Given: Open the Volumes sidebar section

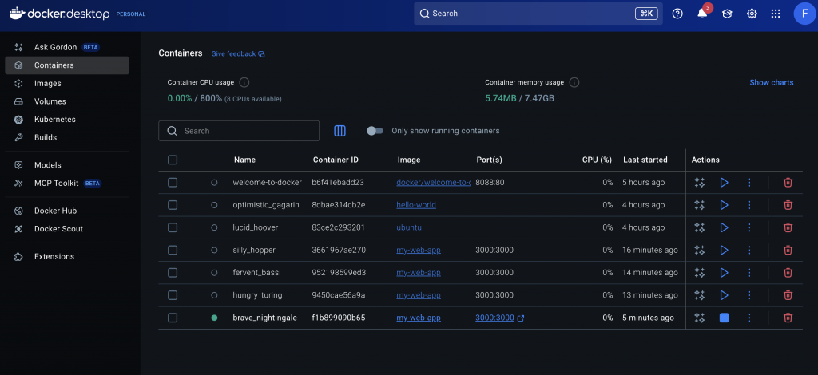Looking at the screenshot, I should (50, 101).
